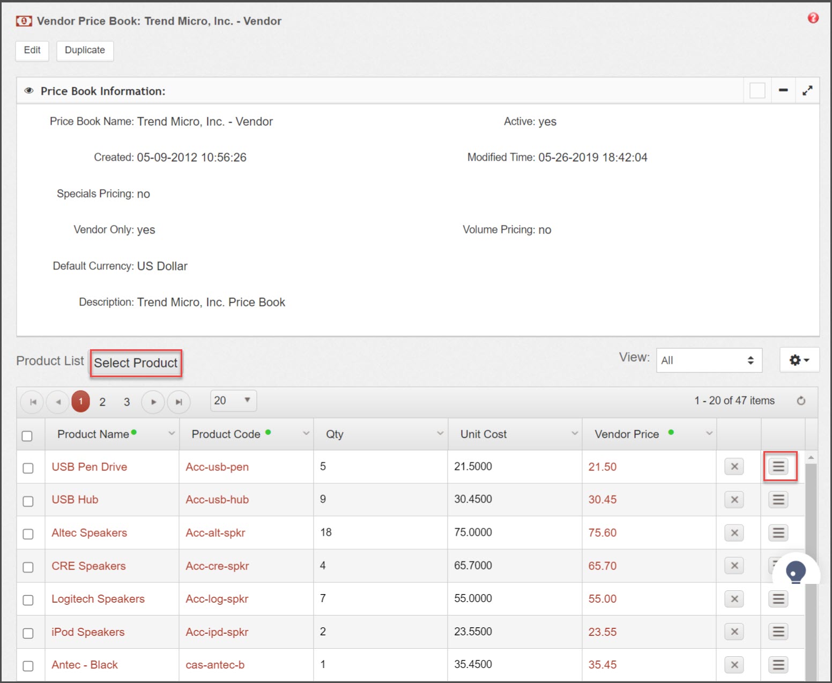Collapse the Price Book Information panel

(x=783, y=91)
